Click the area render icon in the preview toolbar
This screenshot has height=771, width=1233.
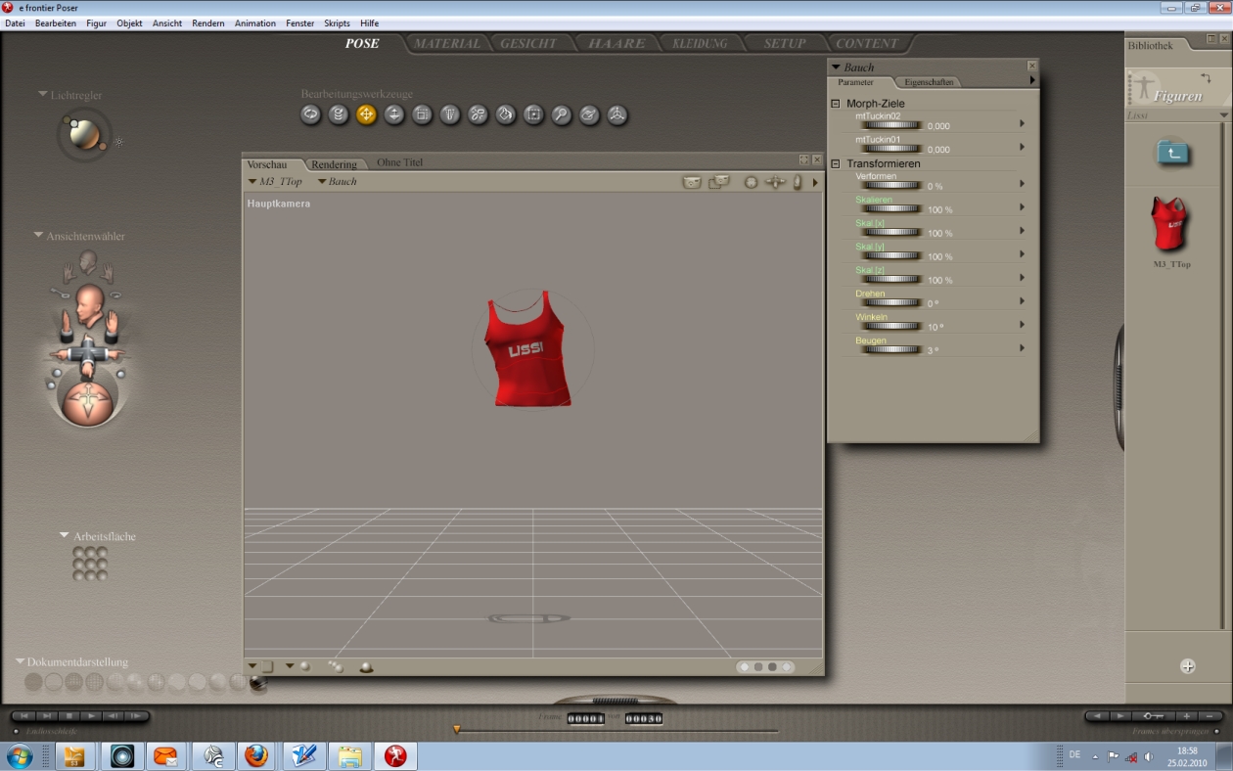coord(719,182)
